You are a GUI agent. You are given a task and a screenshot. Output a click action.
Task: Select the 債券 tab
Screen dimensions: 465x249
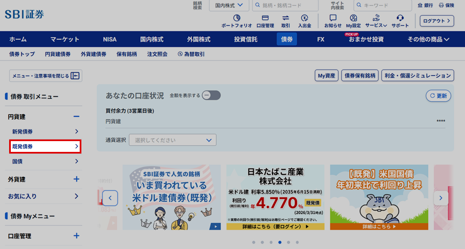pyautogui.click(x=287, y=39)
